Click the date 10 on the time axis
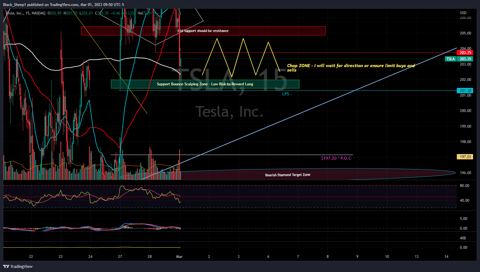Viewport: 480px width, 272px height. tap(387, 257)
